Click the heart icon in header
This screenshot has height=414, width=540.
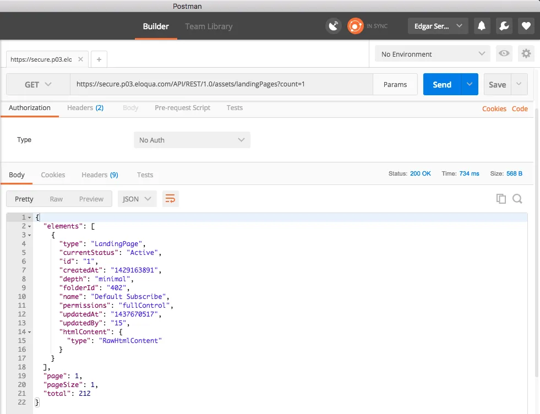tap(526, 26)
